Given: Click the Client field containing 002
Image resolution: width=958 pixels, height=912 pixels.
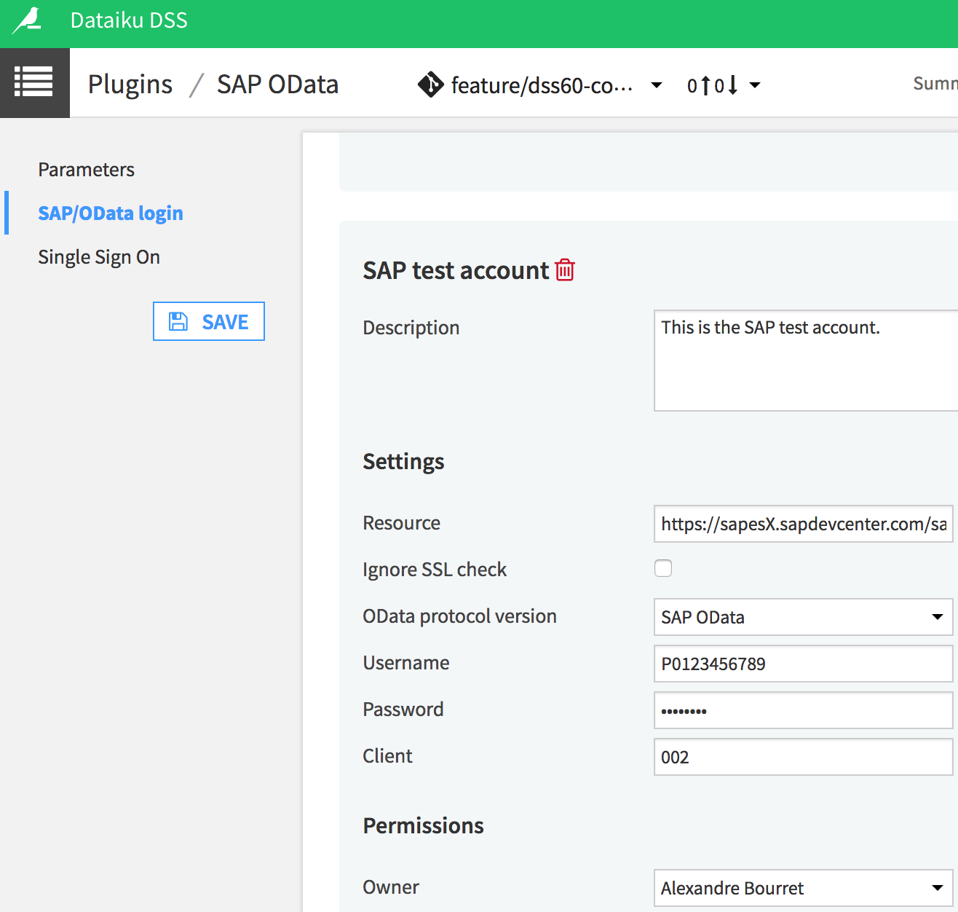Looking at the screenshot, I should coord(803,757).
